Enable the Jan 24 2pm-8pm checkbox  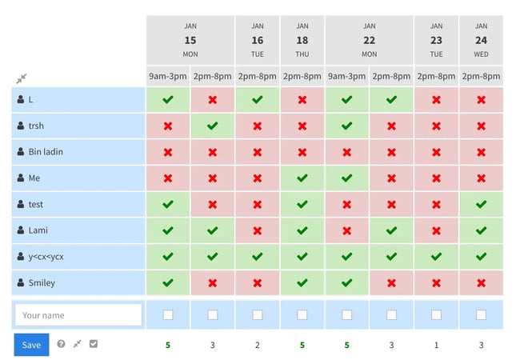click(481, 315)
